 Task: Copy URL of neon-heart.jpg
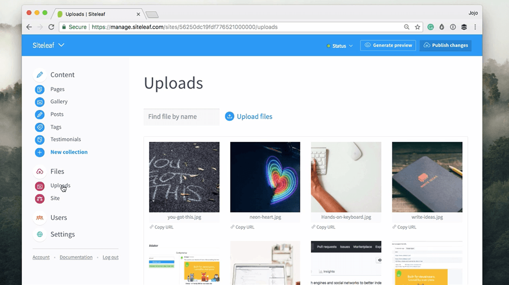coord(245,227)
